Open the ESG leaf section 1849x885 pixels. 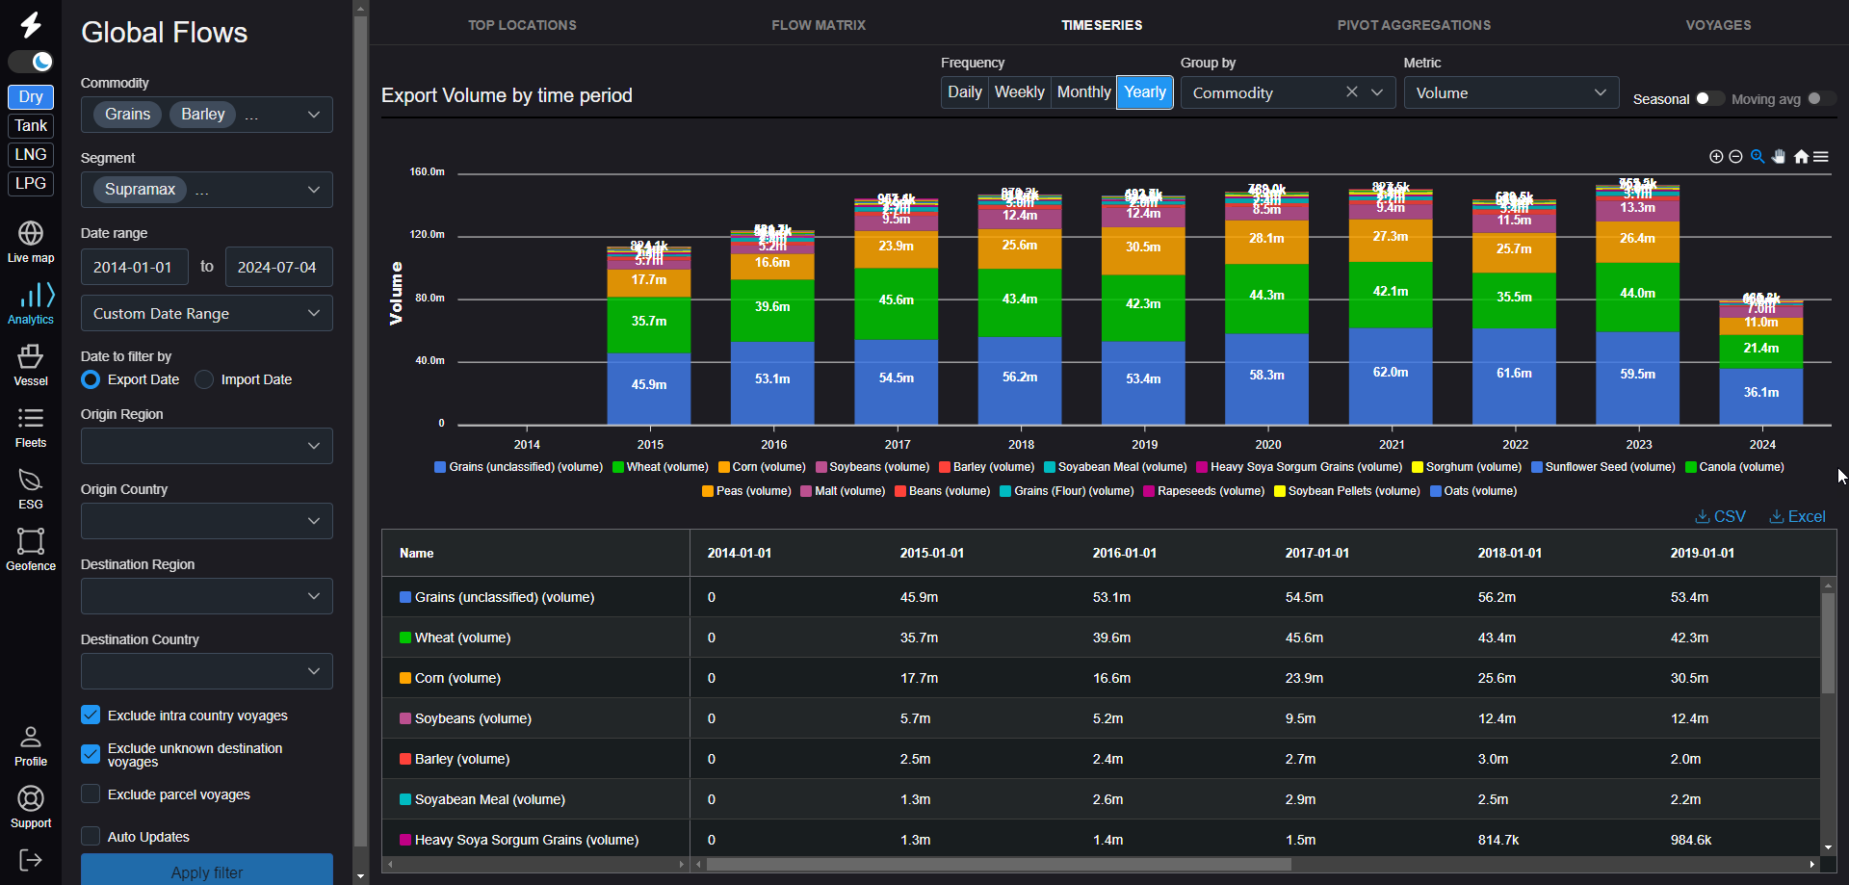31,488
